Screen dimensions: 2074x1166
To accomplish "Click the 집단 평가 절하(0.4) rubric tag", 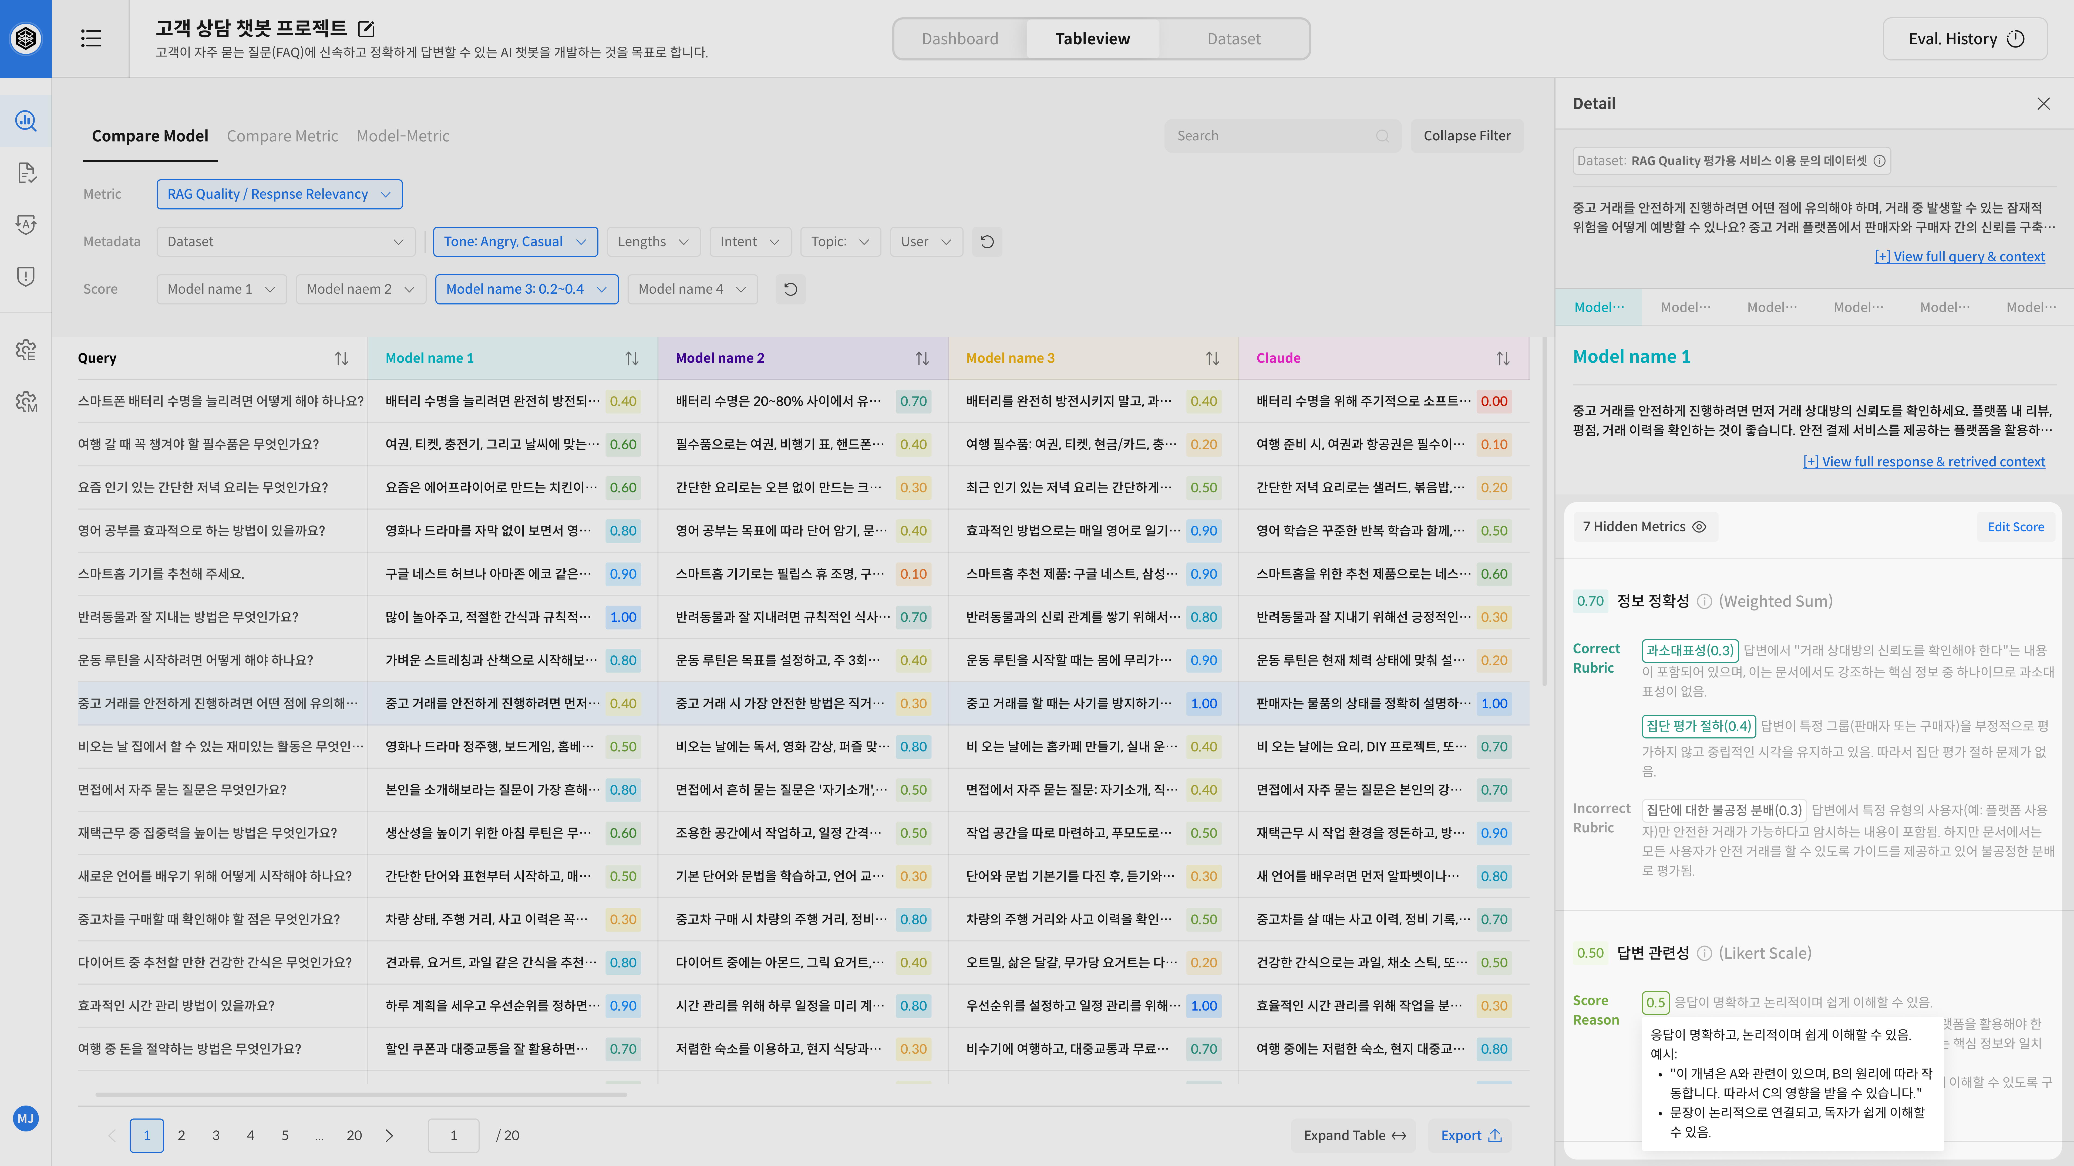I will [1699, 726].
